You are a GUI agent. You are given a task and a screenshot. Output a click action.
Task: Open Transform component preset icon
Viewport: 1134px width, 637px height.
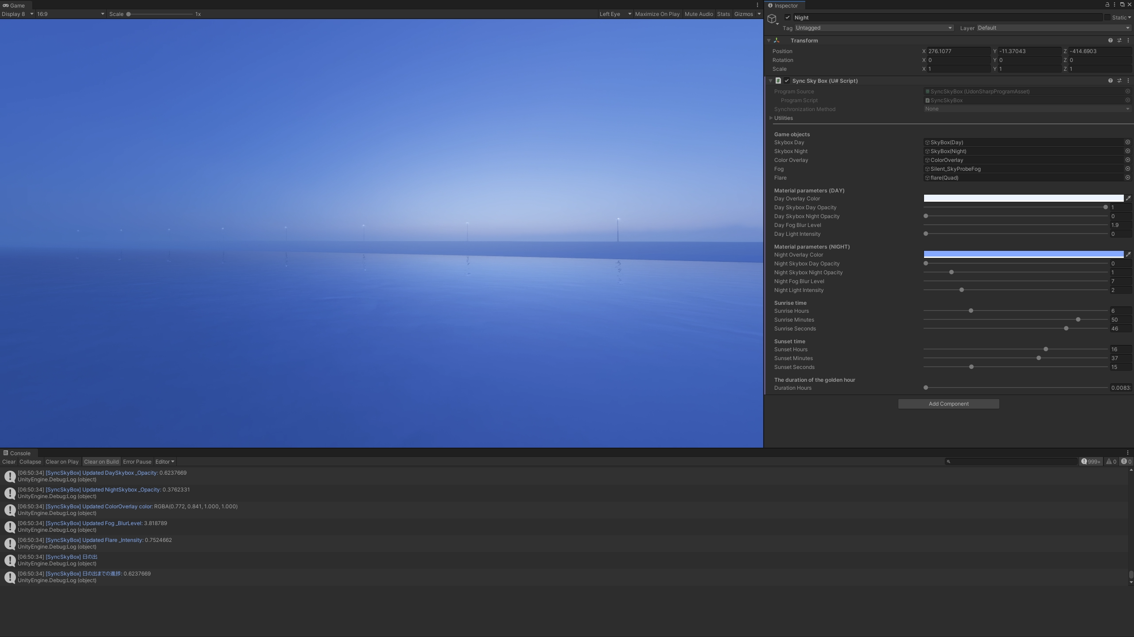pyautogui.click(x=1119, y=40)
